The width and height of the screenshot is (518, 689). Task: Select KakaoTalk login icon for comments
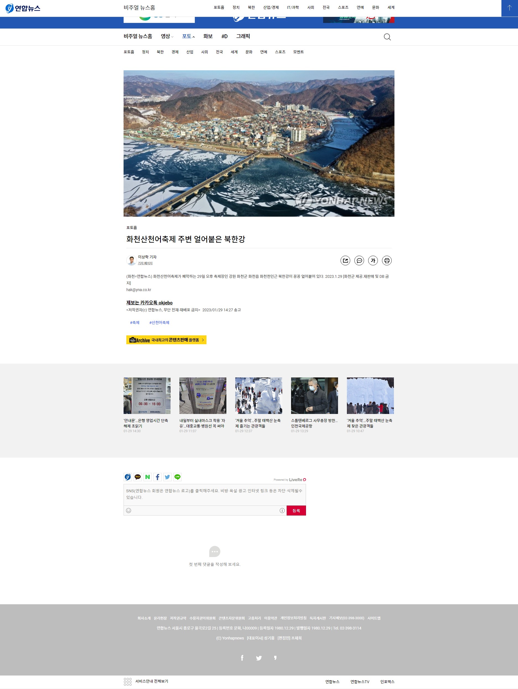pyautogui.click(x=137, y=476)
